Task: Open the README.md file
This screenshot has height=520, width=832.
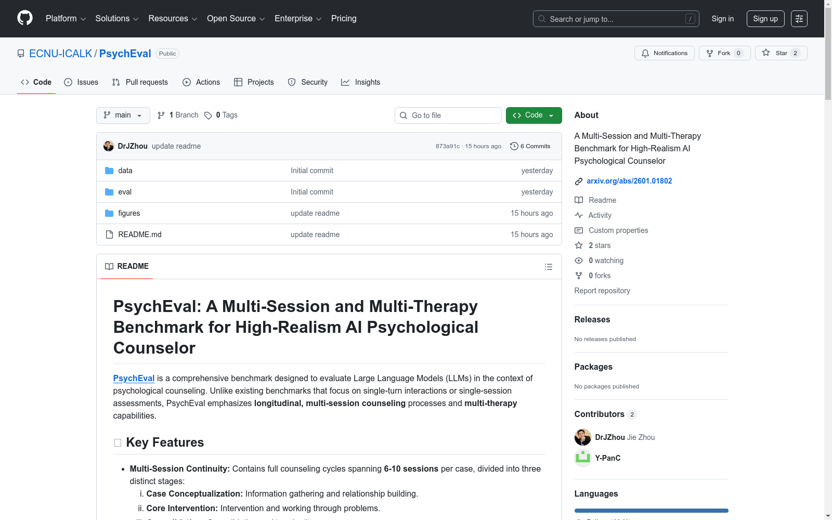Action: 140,235
